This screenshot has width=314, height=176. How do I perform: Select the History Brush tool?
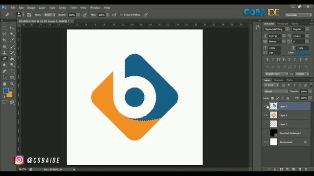coord(12,53)
